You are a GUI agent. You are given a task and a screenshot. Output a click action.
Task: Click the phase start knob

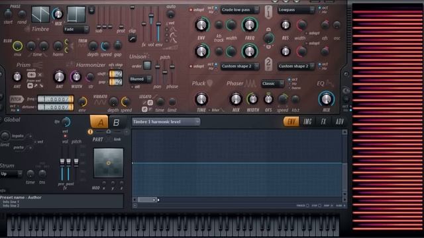point(8,13)
